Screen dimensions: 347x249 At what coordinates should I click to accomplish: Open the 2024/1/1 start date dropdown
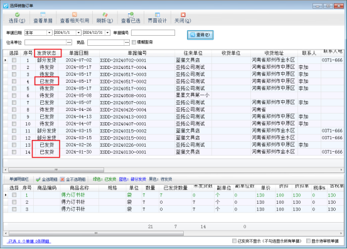(x=78, y=33)
